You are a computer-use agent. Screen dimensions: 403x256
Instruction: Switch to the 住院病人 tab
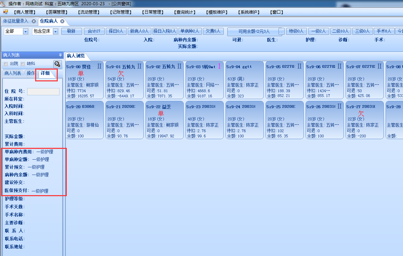[49, 21]
